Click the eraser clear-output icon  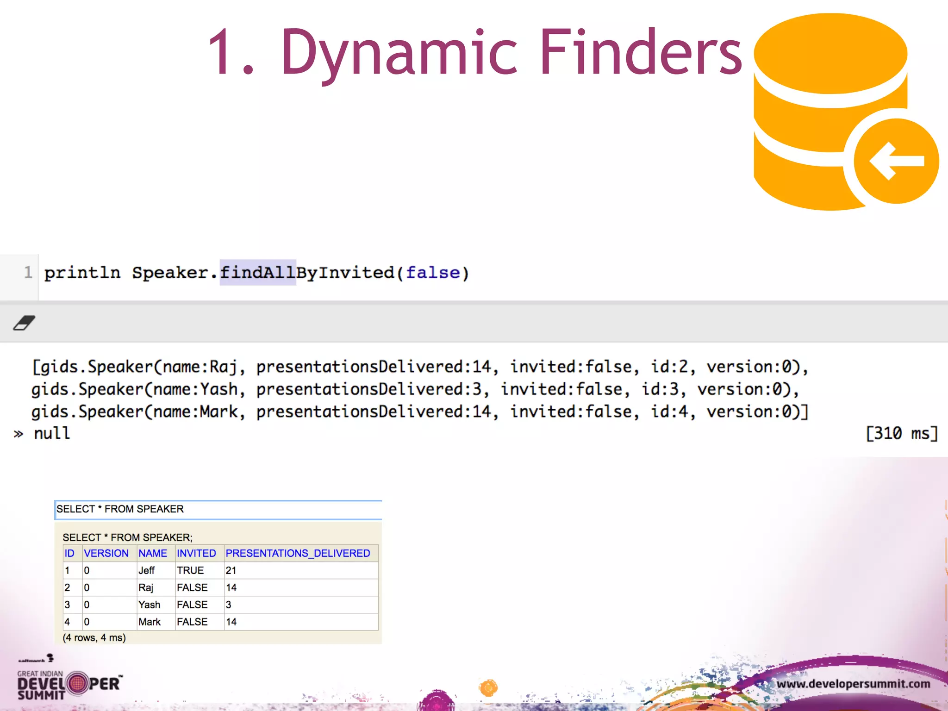(x=24, y=323)
